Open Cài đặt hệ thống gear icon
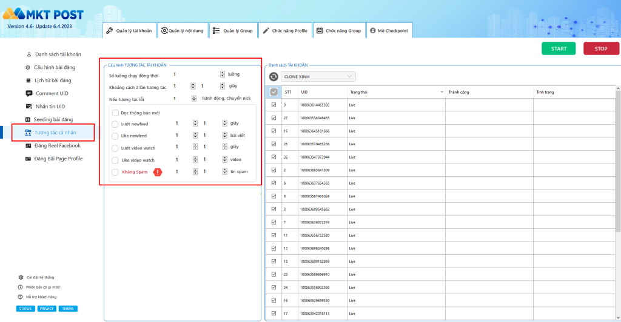The width and height of the screenshot is (621, 322). pos(21,277)
